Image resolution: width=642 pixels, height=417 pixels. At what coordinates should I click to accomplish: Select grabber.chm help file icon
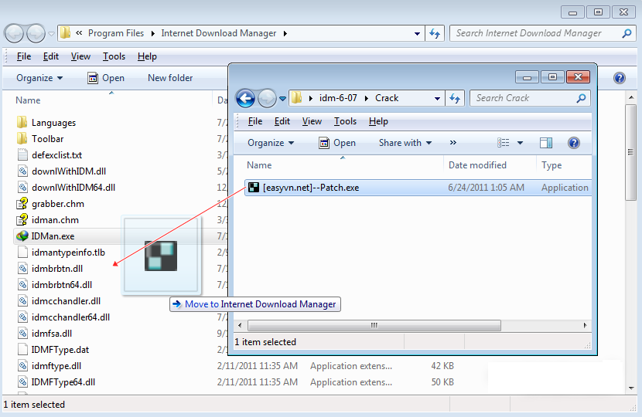[x=22, y=204]
